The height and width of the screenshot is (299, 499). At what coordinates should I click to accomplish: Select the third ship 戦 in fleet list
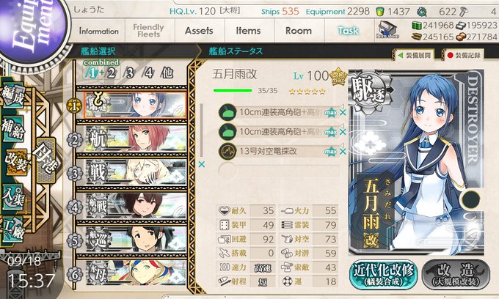(131, 172)
